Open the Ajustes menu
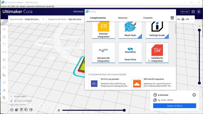This screenshot has height=114, width=203. pyautogui.click(x=23, y=6)
